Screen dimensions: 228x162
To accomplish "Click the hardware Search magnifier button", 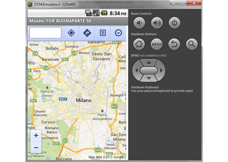I will pyautogui.click(x=192, y=44).
